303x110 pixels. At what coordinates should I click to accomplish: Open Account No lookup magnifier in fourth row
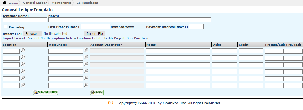pos(86,71)
